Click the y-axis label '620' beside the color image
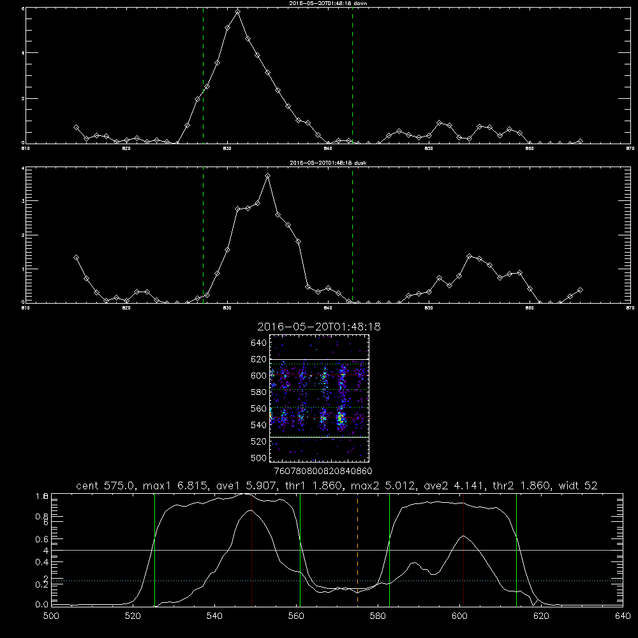The image size is (638, 638). click(259, 359)
